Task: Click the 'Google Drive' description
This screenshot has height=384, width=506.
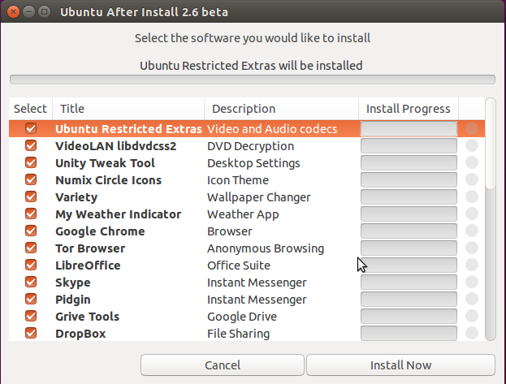Action: click(x=242, y=317)
